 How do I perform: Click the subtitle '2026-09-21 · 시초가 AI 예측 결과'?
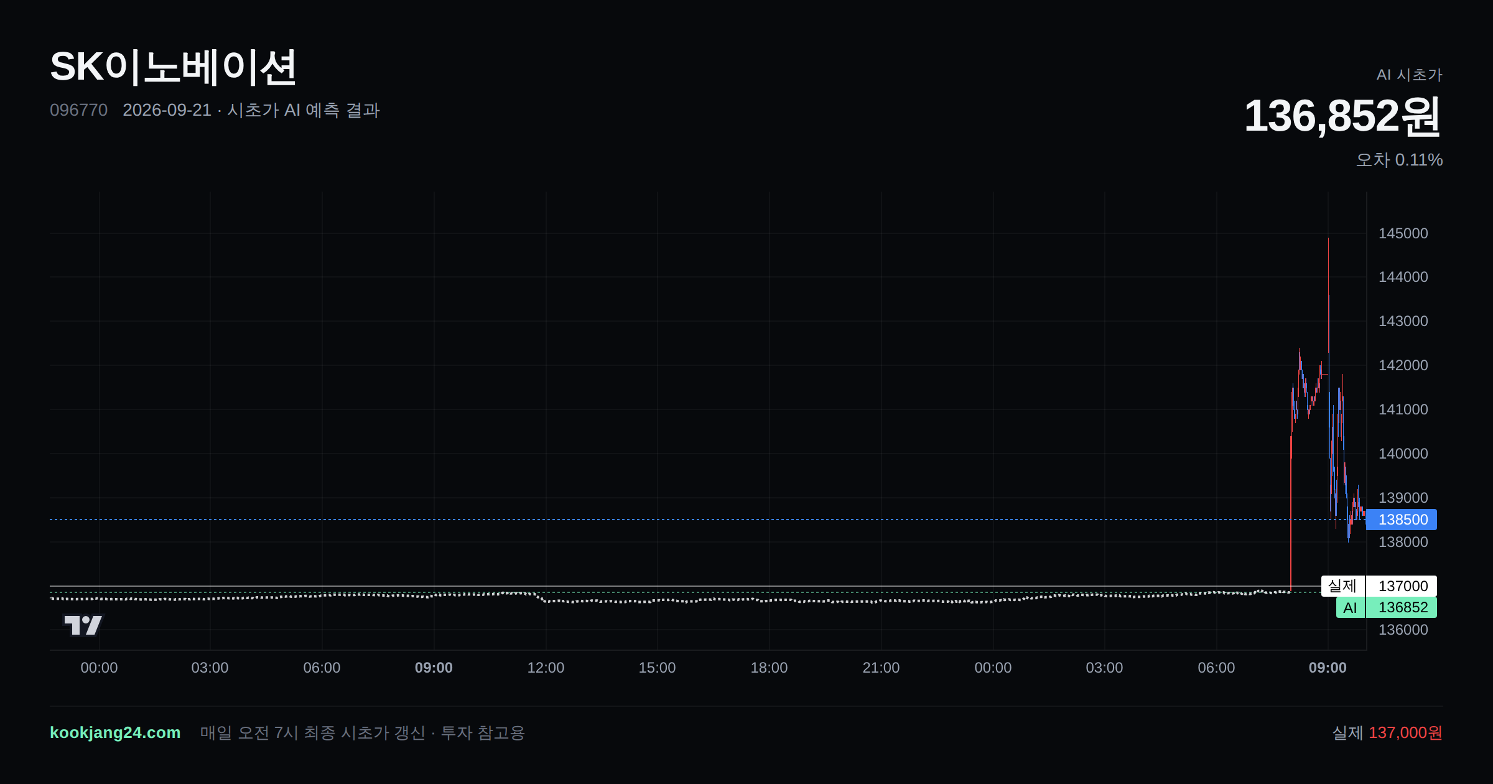click(x=251, y=110)
